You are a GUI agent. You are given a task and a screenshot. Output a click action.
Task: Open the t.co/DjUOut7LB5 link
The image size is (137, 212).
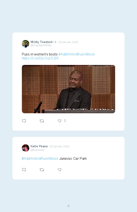[40, 58]
